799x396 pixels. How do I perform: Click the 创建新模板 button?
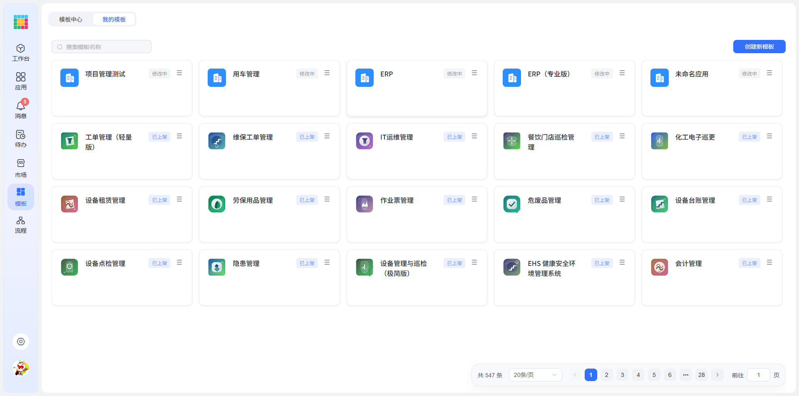(x=759, y=47)
